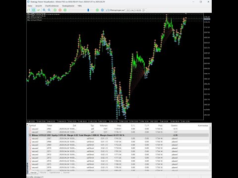Switch to the Handel tab

click(x=34, y=173)
